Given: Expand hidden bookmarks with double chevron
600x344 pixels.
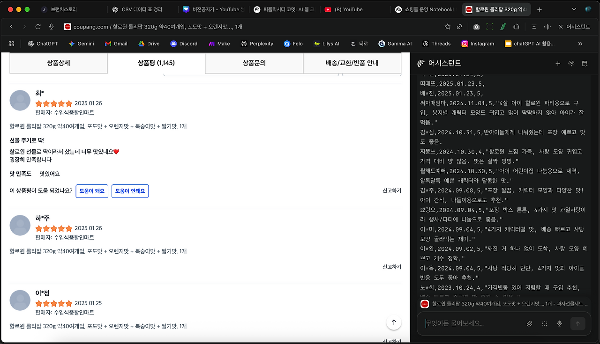Looking at the screenshot, I should (x=580, y=44).
